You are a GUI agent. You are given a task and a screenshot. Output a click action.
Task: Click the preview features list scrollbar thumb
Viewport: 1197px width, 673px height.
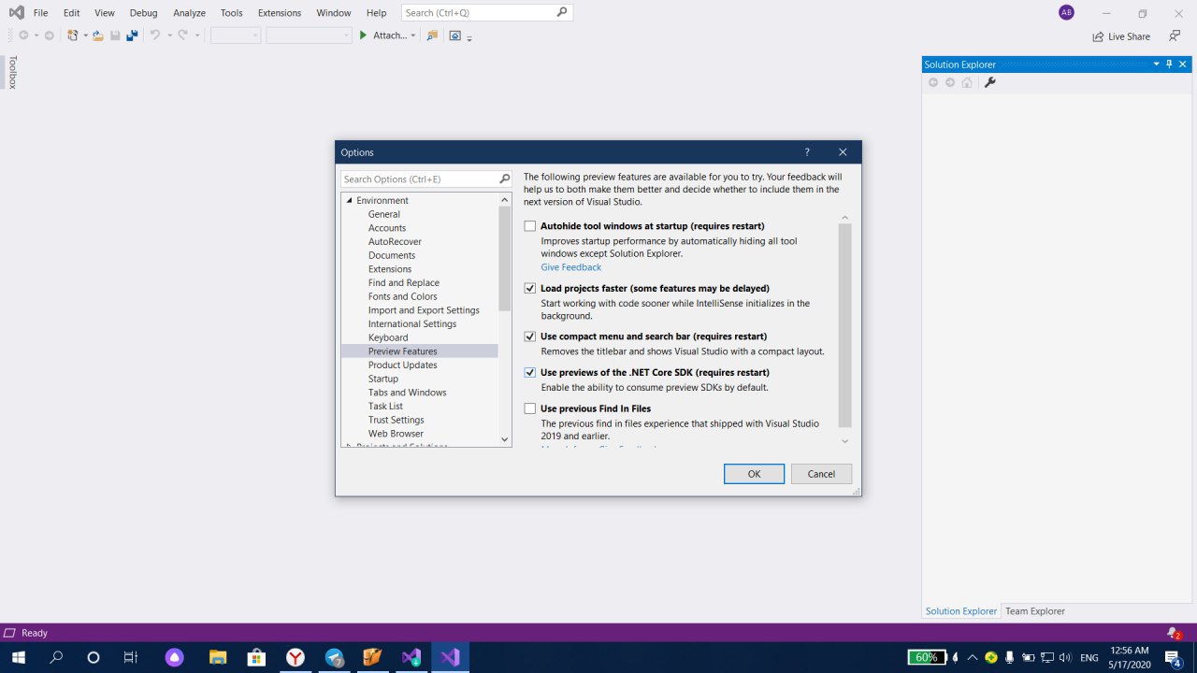[x=845, y=325]
